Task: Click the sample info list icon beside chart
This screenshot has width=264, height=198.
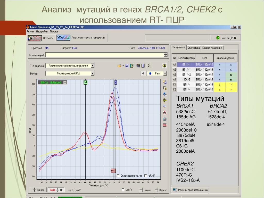Action: [165, 88]
